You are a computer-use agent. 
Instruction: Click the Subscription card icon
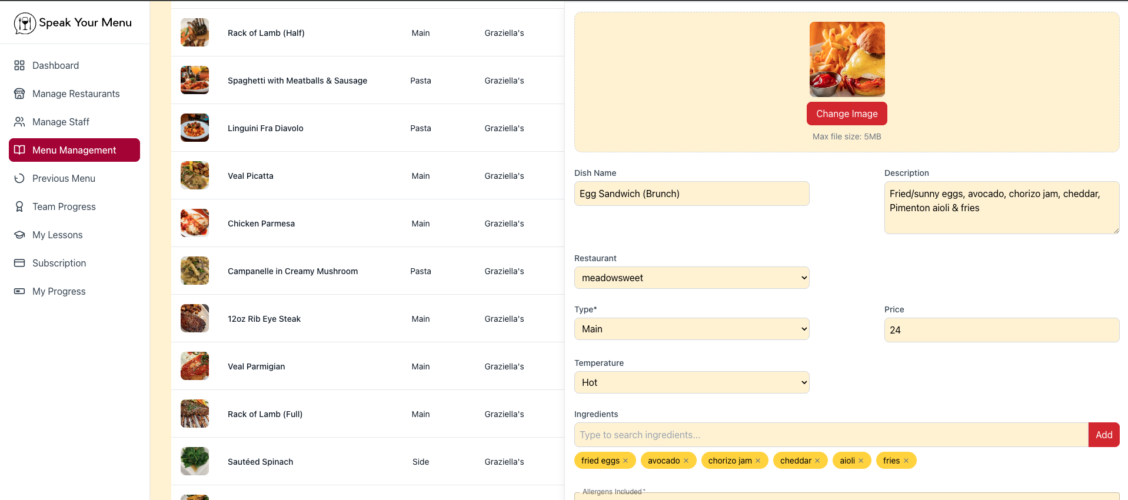19,263
